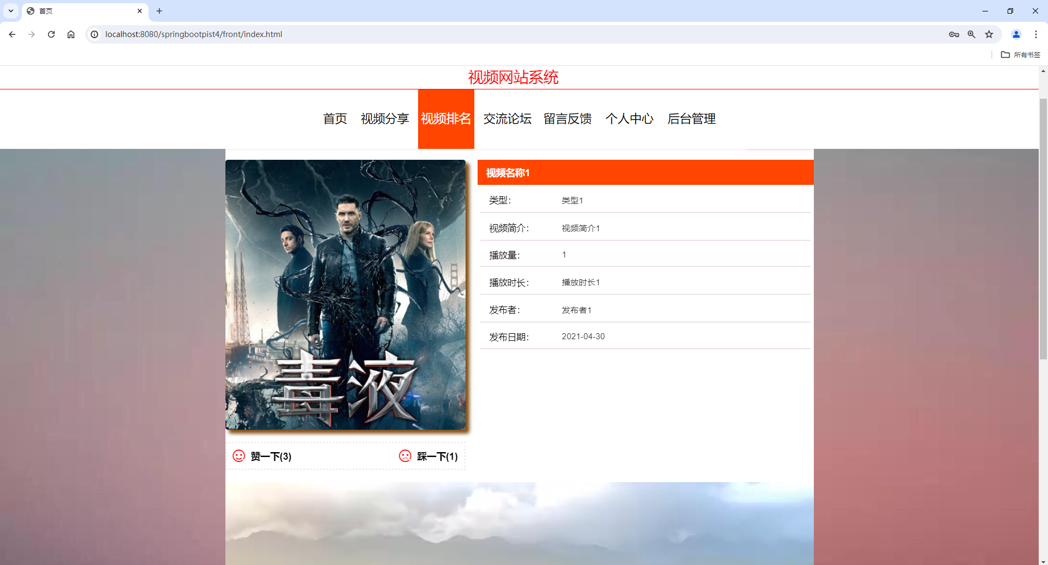The height and width of the screenshot is (565, 1048).
Task: View site information icon in address bar
Action: 94,34
